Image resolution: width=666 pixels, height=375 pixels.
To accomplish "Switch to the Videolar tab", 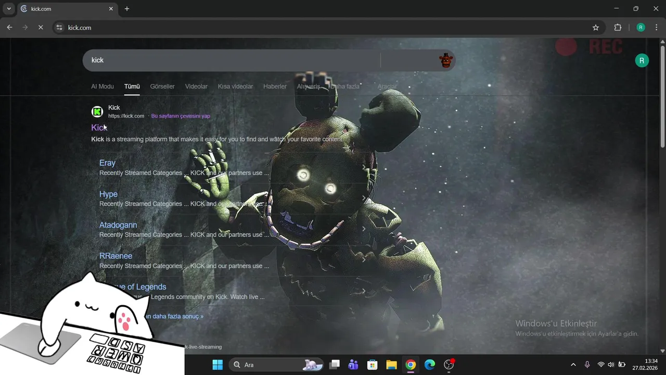I will click(196, 86).
